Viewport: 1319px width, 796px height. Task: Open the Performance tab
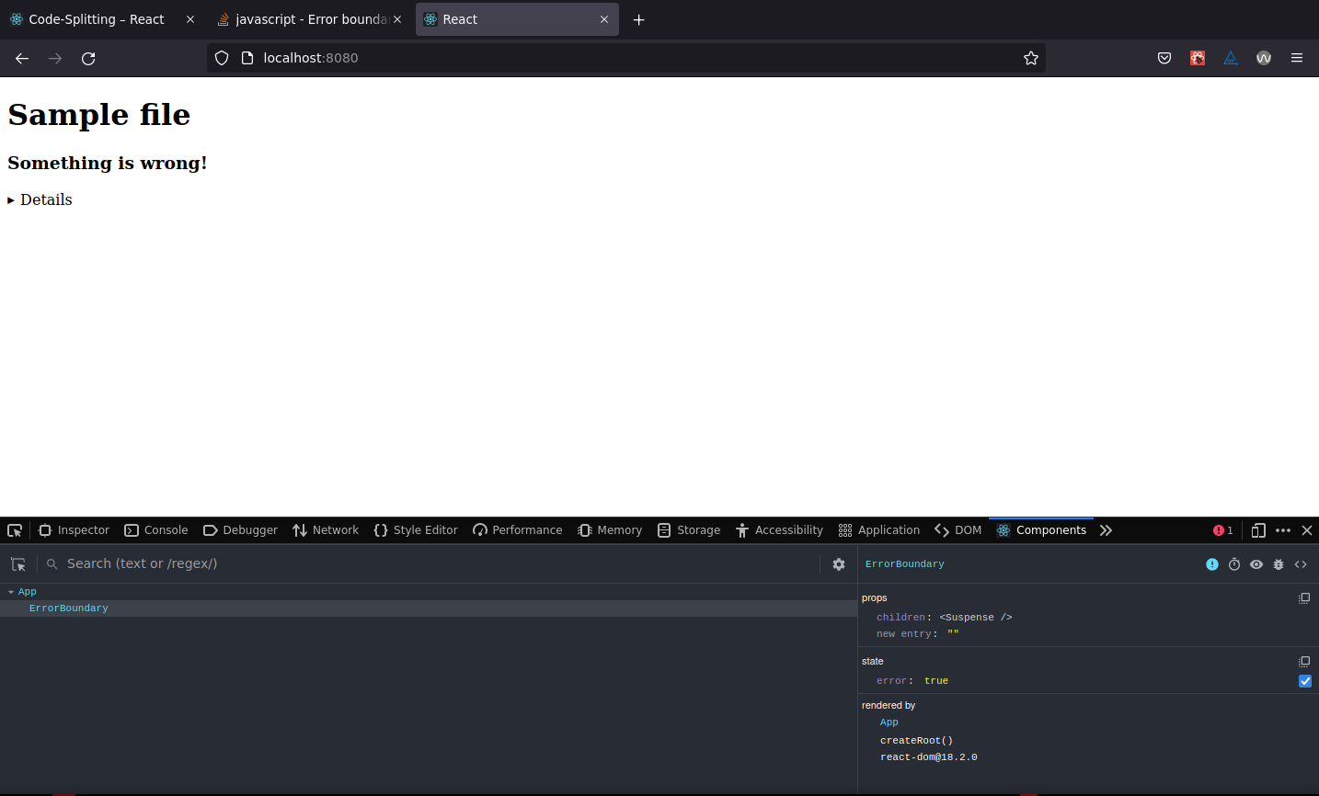pyautogui.click(x=518, y=530)
